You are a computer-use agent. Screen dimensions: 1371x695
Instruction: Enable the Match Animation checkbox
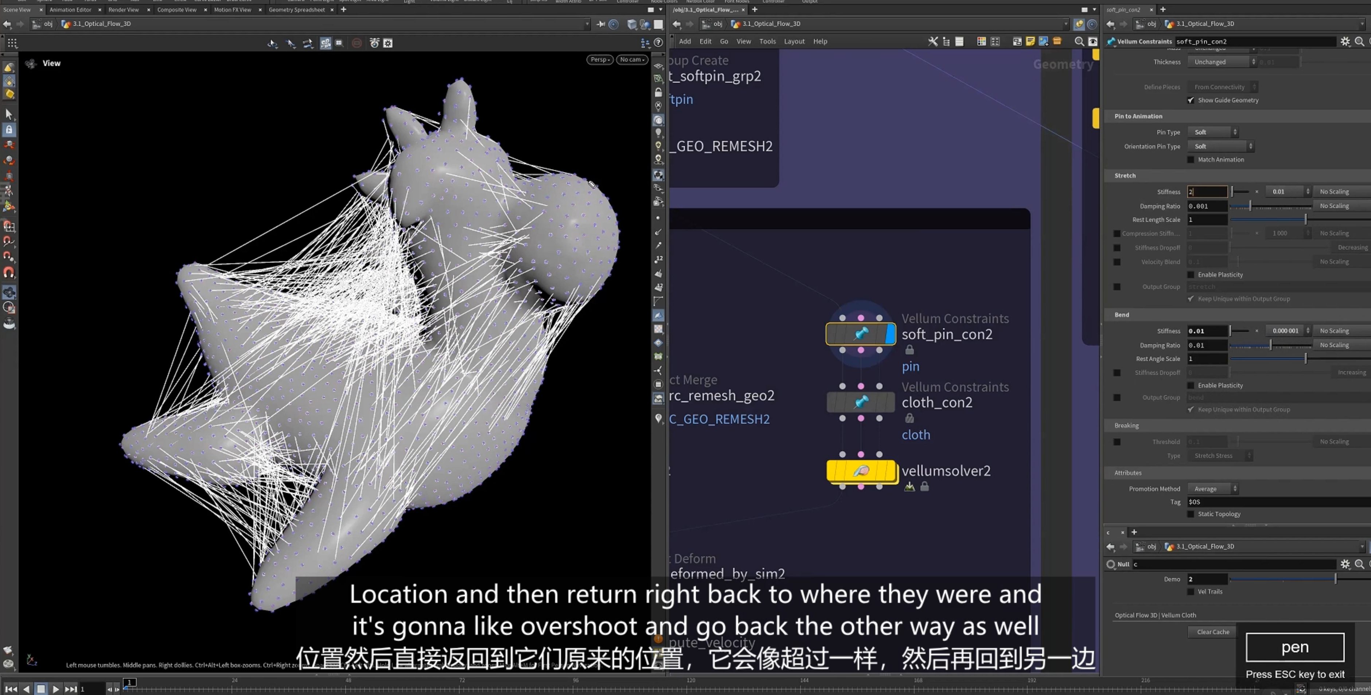(x=1191, y=160)
